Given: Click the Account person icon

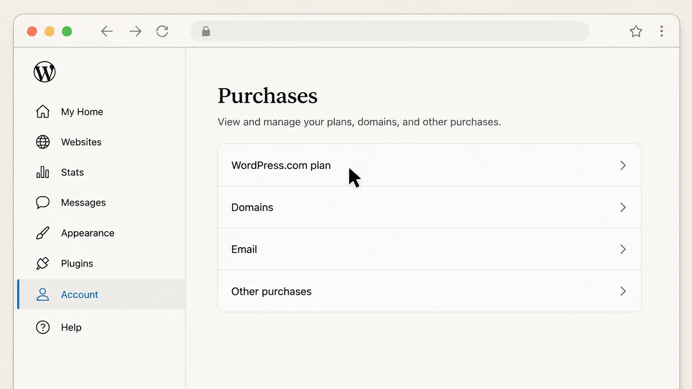Looking at the screenshot, I should pyautogui.click(x=43, y=294).
